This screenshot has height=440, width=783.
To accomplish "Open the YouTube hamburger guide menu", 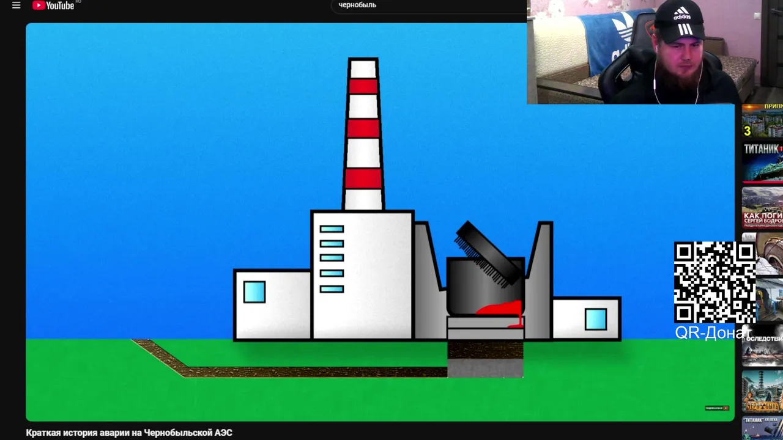I will pyautogui.click(x=17, y=5).
